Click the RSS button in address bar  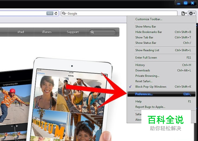point(50,13)
